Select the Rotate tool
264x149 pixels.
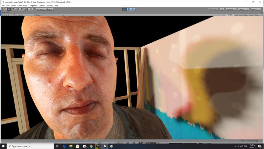pos(13,9)
